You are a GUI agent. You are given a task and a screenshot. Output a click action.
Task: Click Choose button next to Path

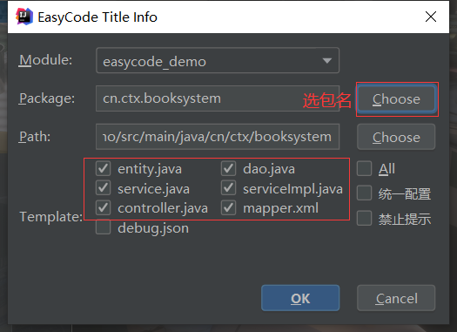(x=396, y=137)
